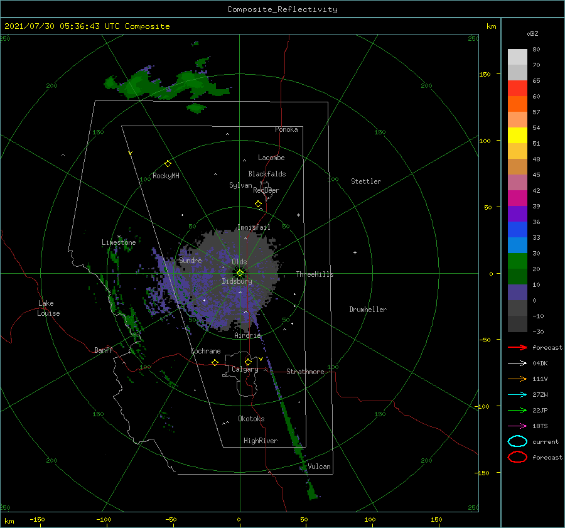Pick the red swatch between 65 and 60 dBZ

[517, 89]
